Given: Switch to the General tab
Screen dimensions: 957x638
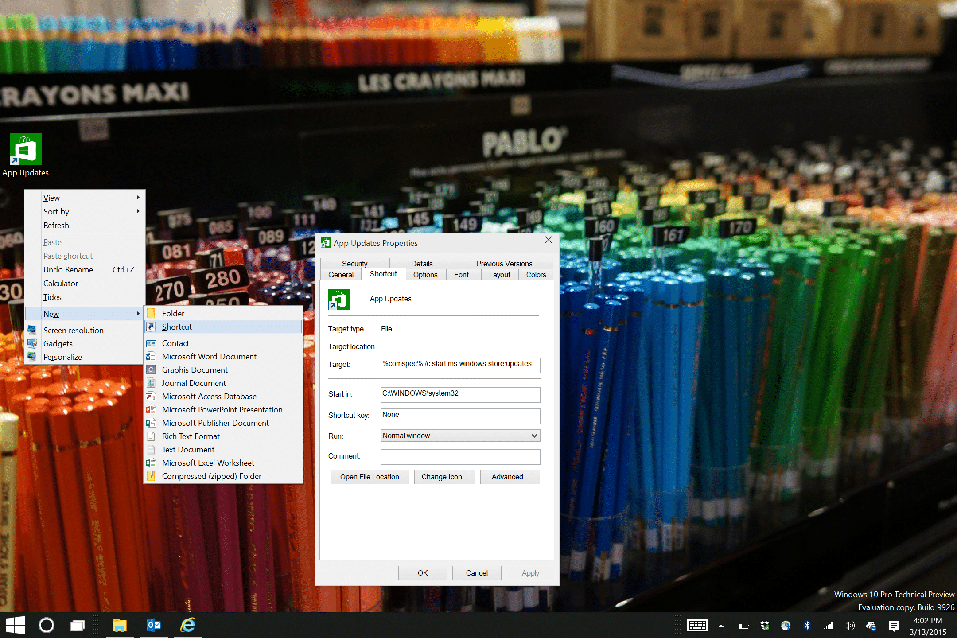Looking at the screenshot, I should coord(341,275).
